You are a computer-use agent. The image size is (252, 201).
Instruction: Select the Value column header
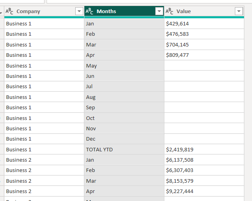(204, 11)
